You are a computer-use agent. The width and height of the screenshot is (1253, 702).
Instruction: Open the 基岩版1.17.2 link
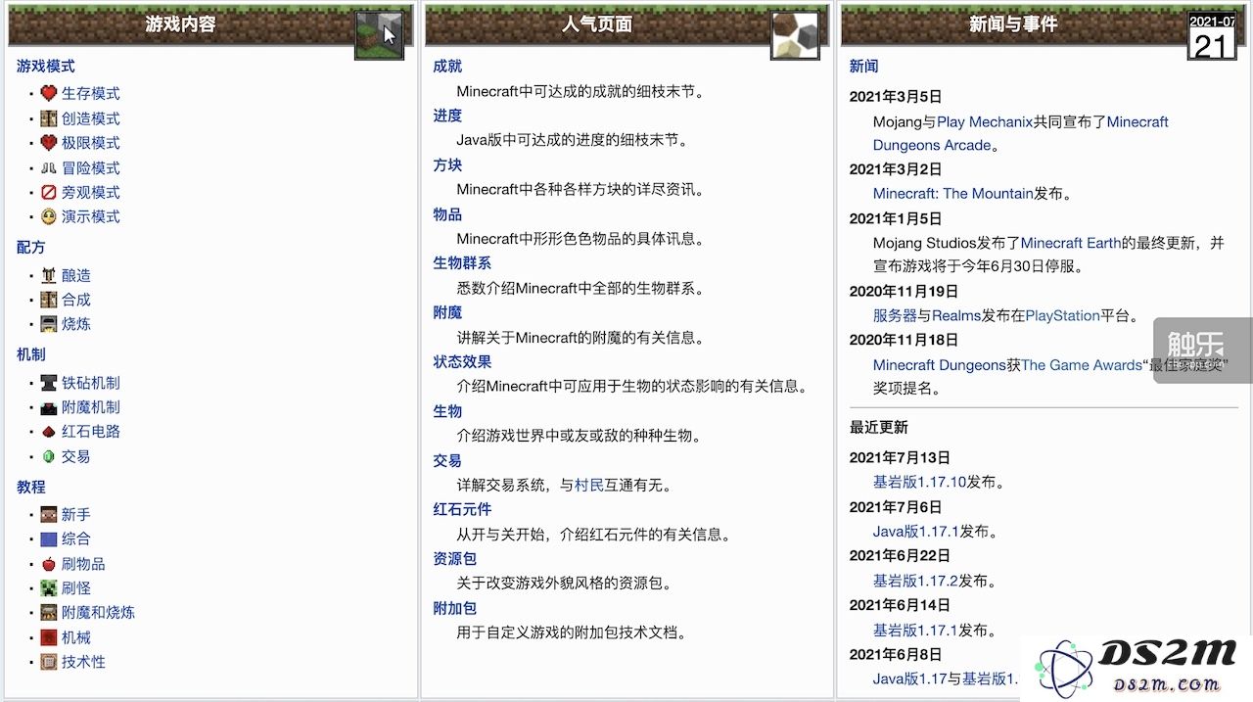[x=915, y=581]
